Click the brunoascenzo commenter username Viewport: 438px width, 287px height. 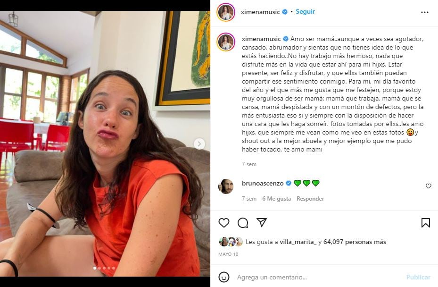click(263, 183)
